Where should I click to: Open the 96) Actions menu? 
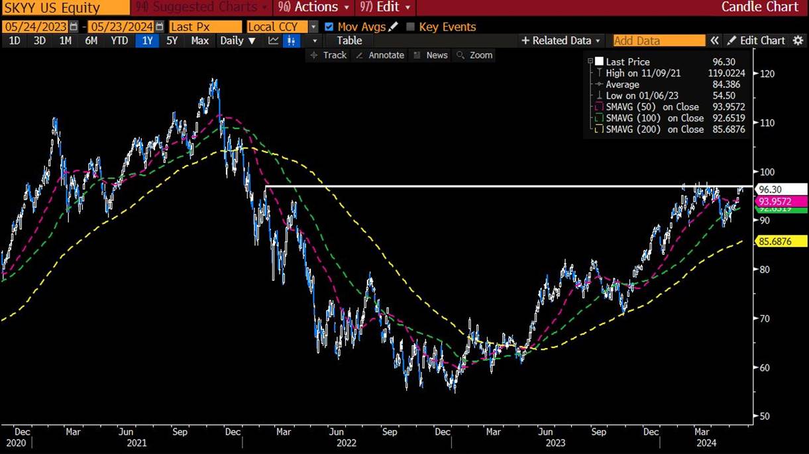(313, 7)
